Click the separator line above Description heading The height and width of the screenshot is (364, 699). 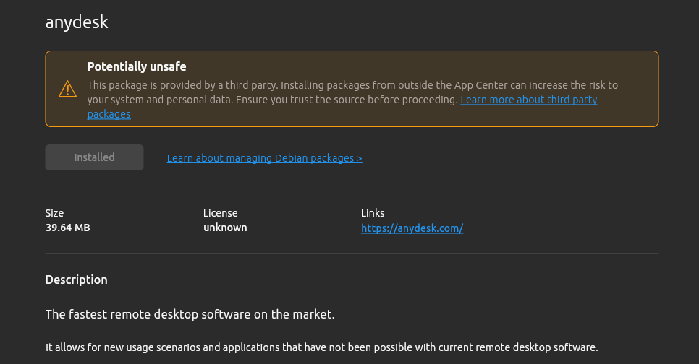(352, 253)
